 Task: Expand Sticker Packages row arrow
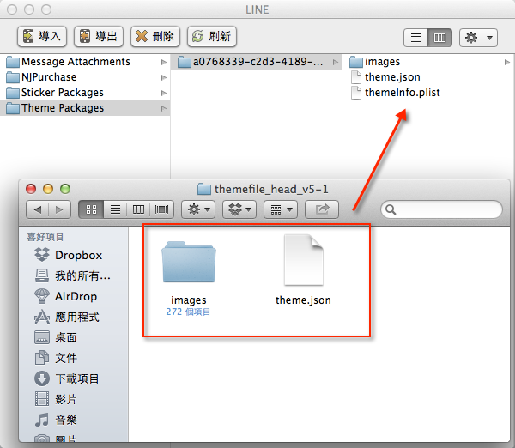164,93
